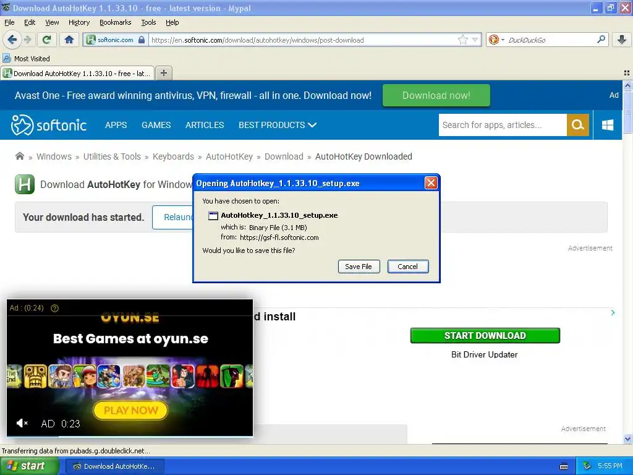The image size is (633, 475).
Task: Close the Opening AutoHotkey dialog with X
Action: pyautogui.click(x=431, y=183)
